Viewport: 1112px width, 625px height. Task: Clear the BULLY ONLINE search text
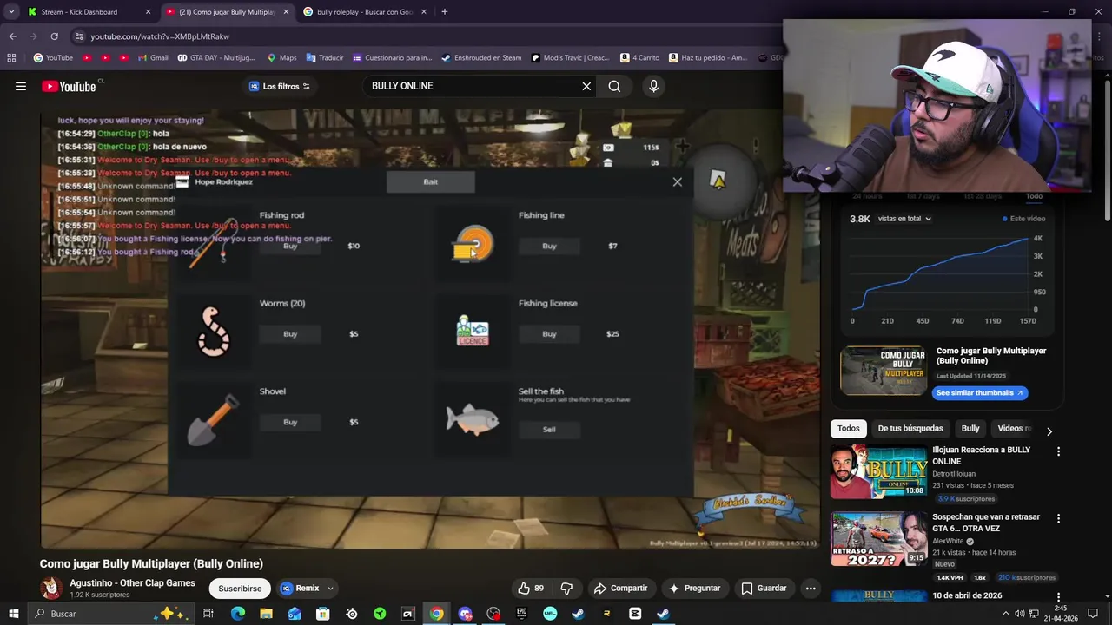(x=586, y=86)
